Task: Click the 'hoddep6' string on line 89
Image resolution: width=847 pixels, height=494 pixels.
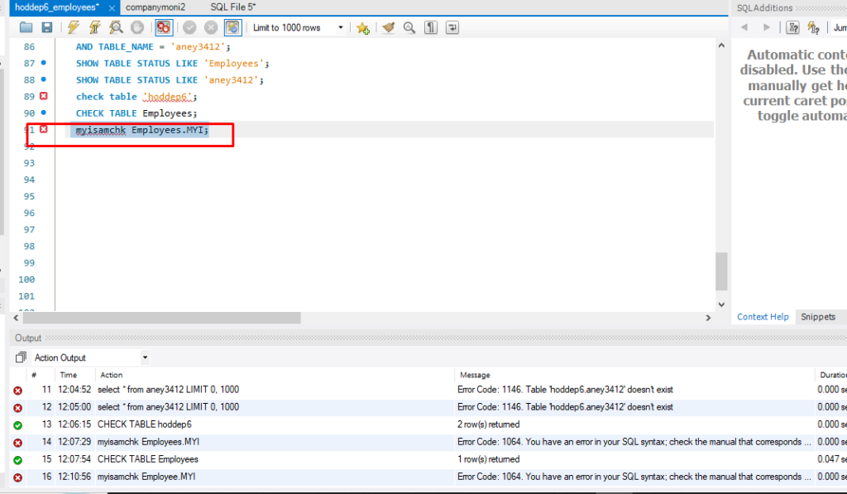Action: [167, 97]
